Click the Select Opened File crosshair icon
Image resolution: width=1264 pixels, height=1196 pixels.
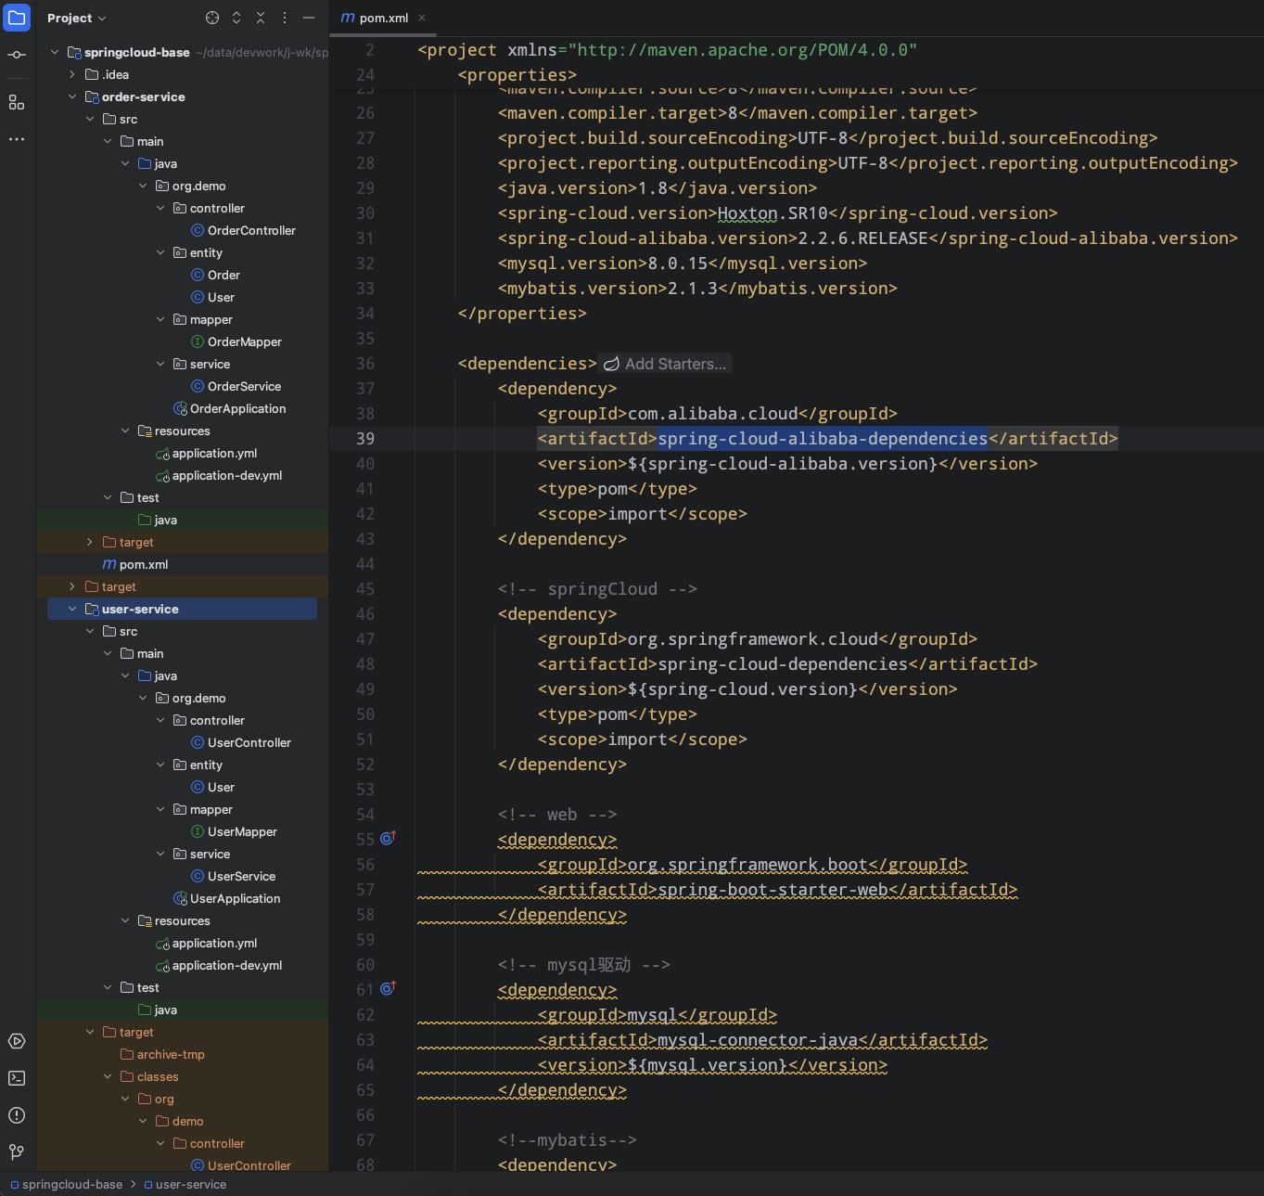click(x=211, y=18)
